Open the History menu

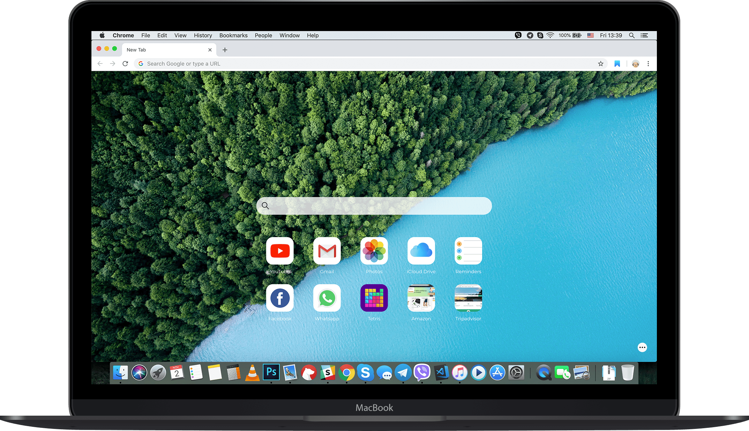pos(203,35)
